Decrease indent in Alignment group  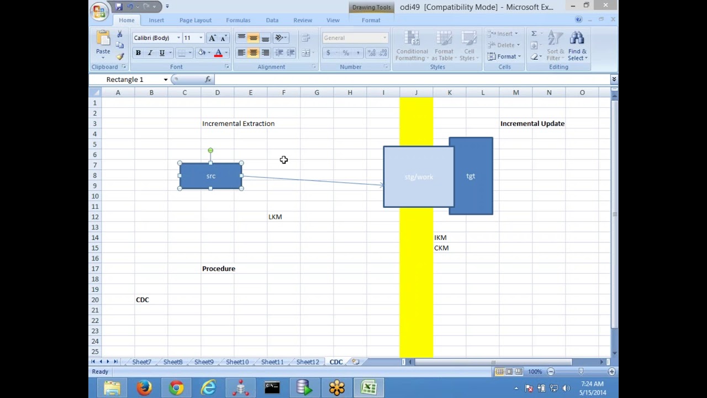279,53
